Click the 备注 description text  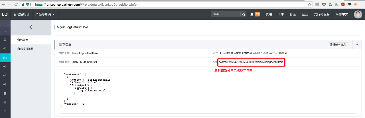click(253, 53)
